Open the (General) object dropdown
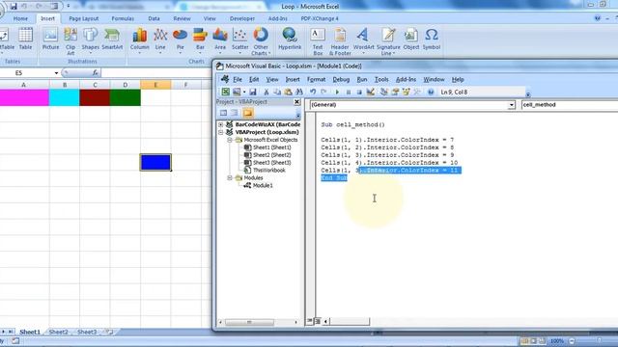The height and width of the screenshot is (347, 618). coord(511,105)
